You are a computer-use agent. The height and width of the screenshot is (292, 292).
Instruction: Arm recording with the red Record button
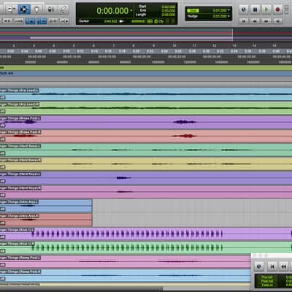(x=277, y=9)
